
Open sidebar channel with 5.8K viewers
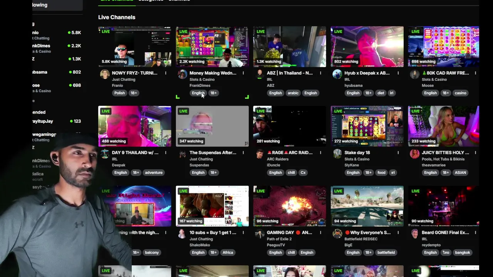[x=58, y=35]
